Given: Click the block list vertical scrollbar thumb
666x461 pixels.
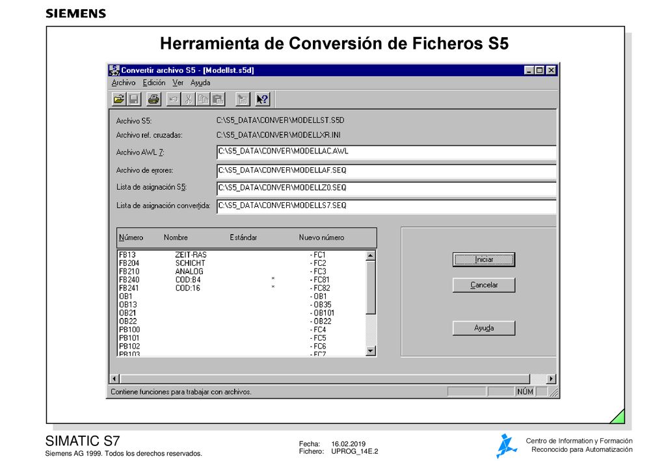Looking at the screenshot, I should (x=370, y=288).
